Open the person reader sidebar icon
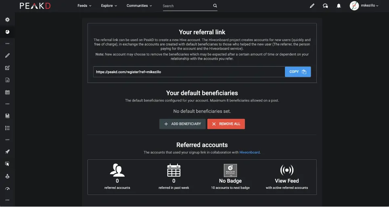389x207 pixels. tap(7, 176)
